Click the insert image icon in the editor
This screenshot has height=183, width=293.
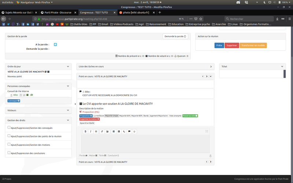107,131
